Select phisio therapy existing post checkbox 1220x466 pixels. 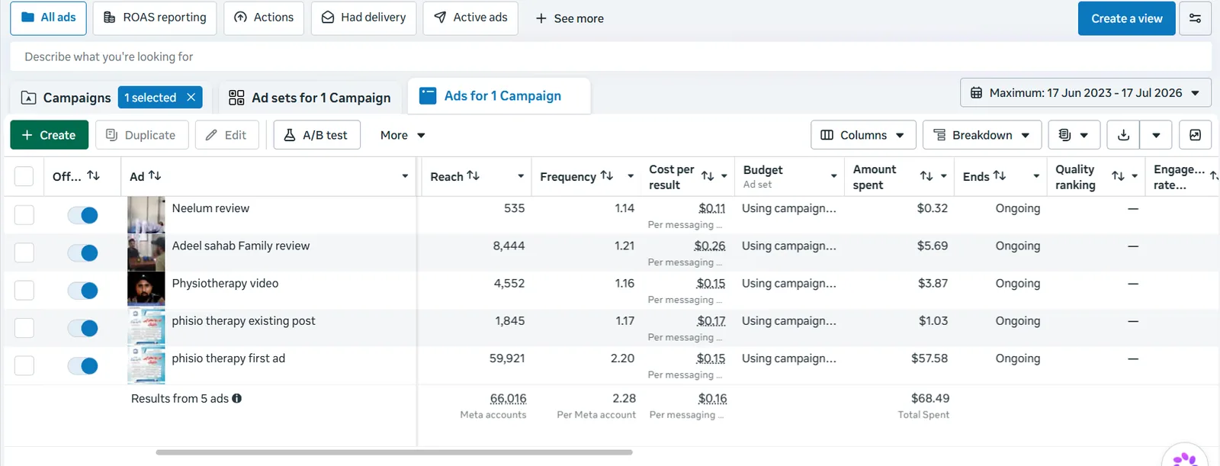pyautogui.click(x=24, y=328)
